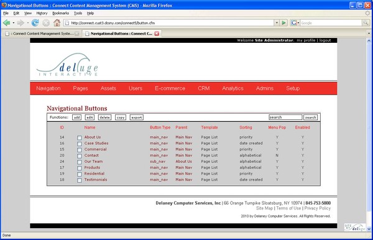The width and height of the screenshot is (373, 240).
Task: Click the Deluge Interactive logo
Action: click(x=68, y=65)
